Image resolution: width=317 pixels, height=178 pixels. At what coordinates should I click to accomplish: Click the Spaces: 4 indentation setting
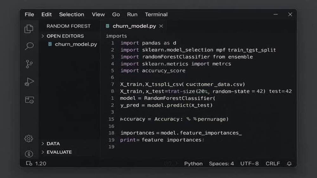pos(221,163)
